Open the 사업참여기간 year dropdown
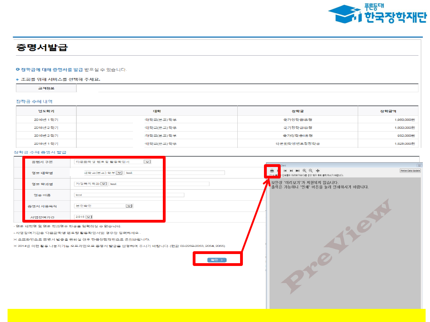430x322 pixels. (88, 217)
